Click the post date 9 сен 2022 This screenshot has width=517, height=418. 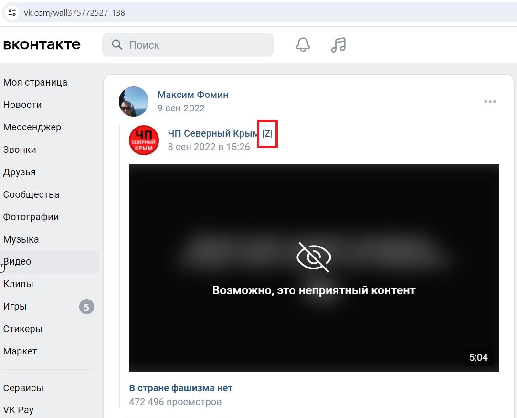click(x=181, y=108)
